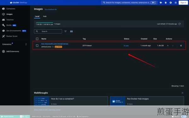Open the filter icon next to Search

66,31
